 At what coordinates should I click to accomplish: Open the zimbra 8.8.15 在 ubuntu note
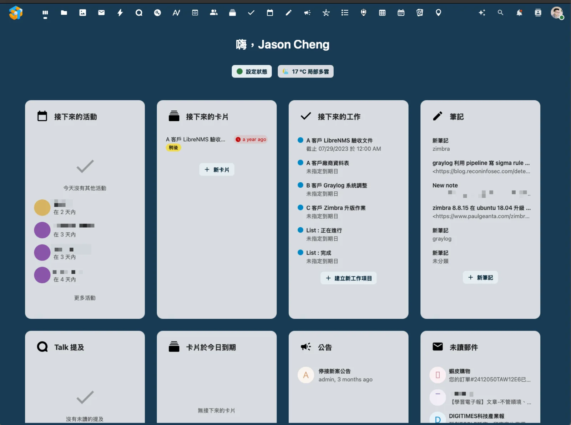click(x=480, y=212)
